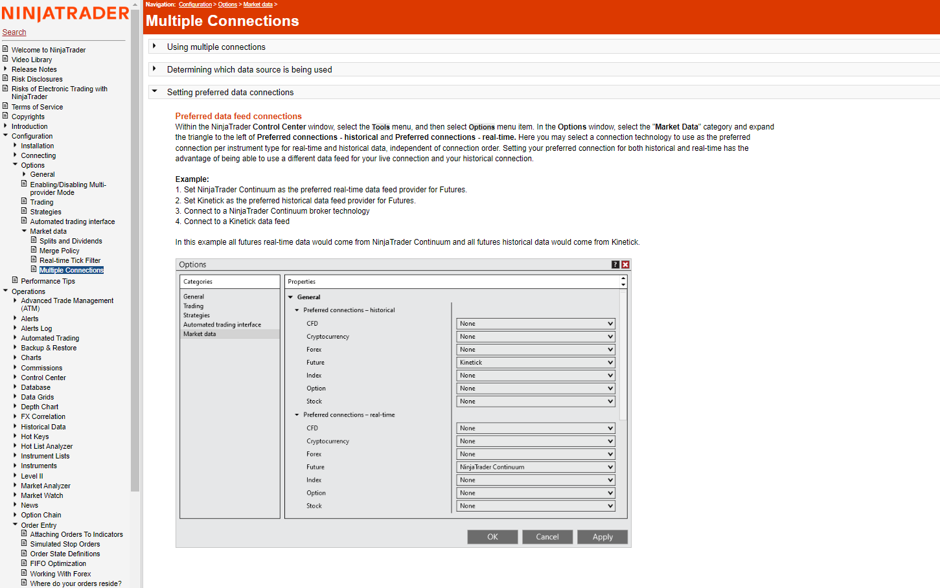Viewport: 940px width, 588px height.
Task: Click the Multiple Connections page icon
Action: [34, 269]
